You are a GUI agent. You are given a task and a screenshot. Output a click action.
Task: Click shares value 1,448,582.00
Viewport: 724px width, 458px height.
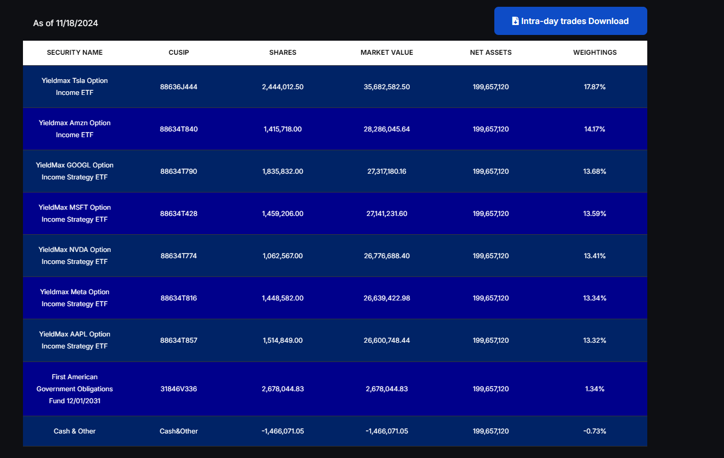point(282,298)
